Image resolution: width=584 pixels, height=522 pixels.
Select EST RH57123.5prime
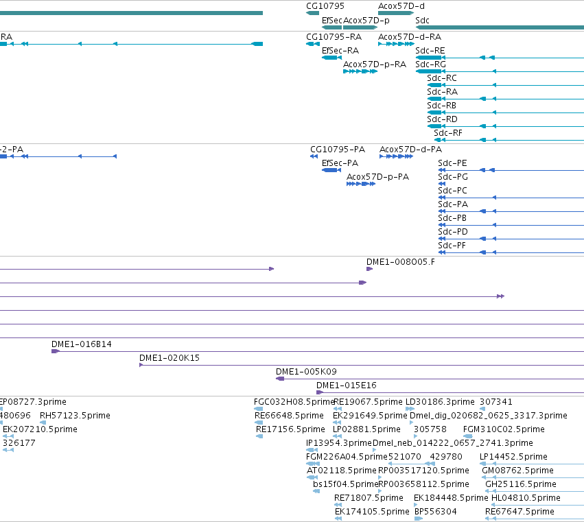click(43, 423)
